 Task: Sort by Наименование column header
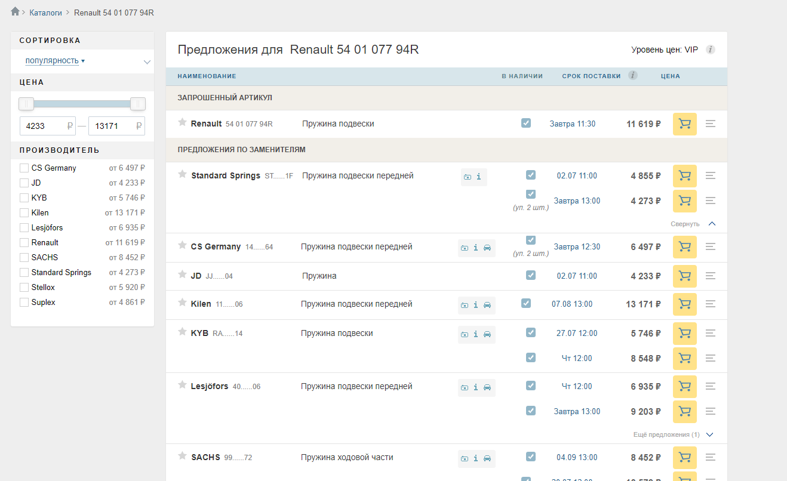click(x=207, y=76)
